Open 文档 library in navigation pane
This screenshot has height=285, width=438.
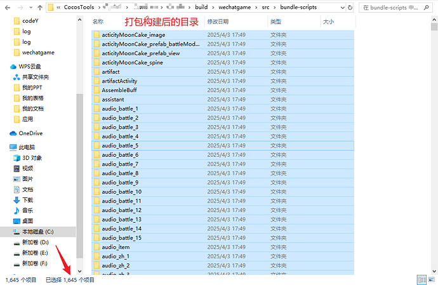tap(23, 190)
